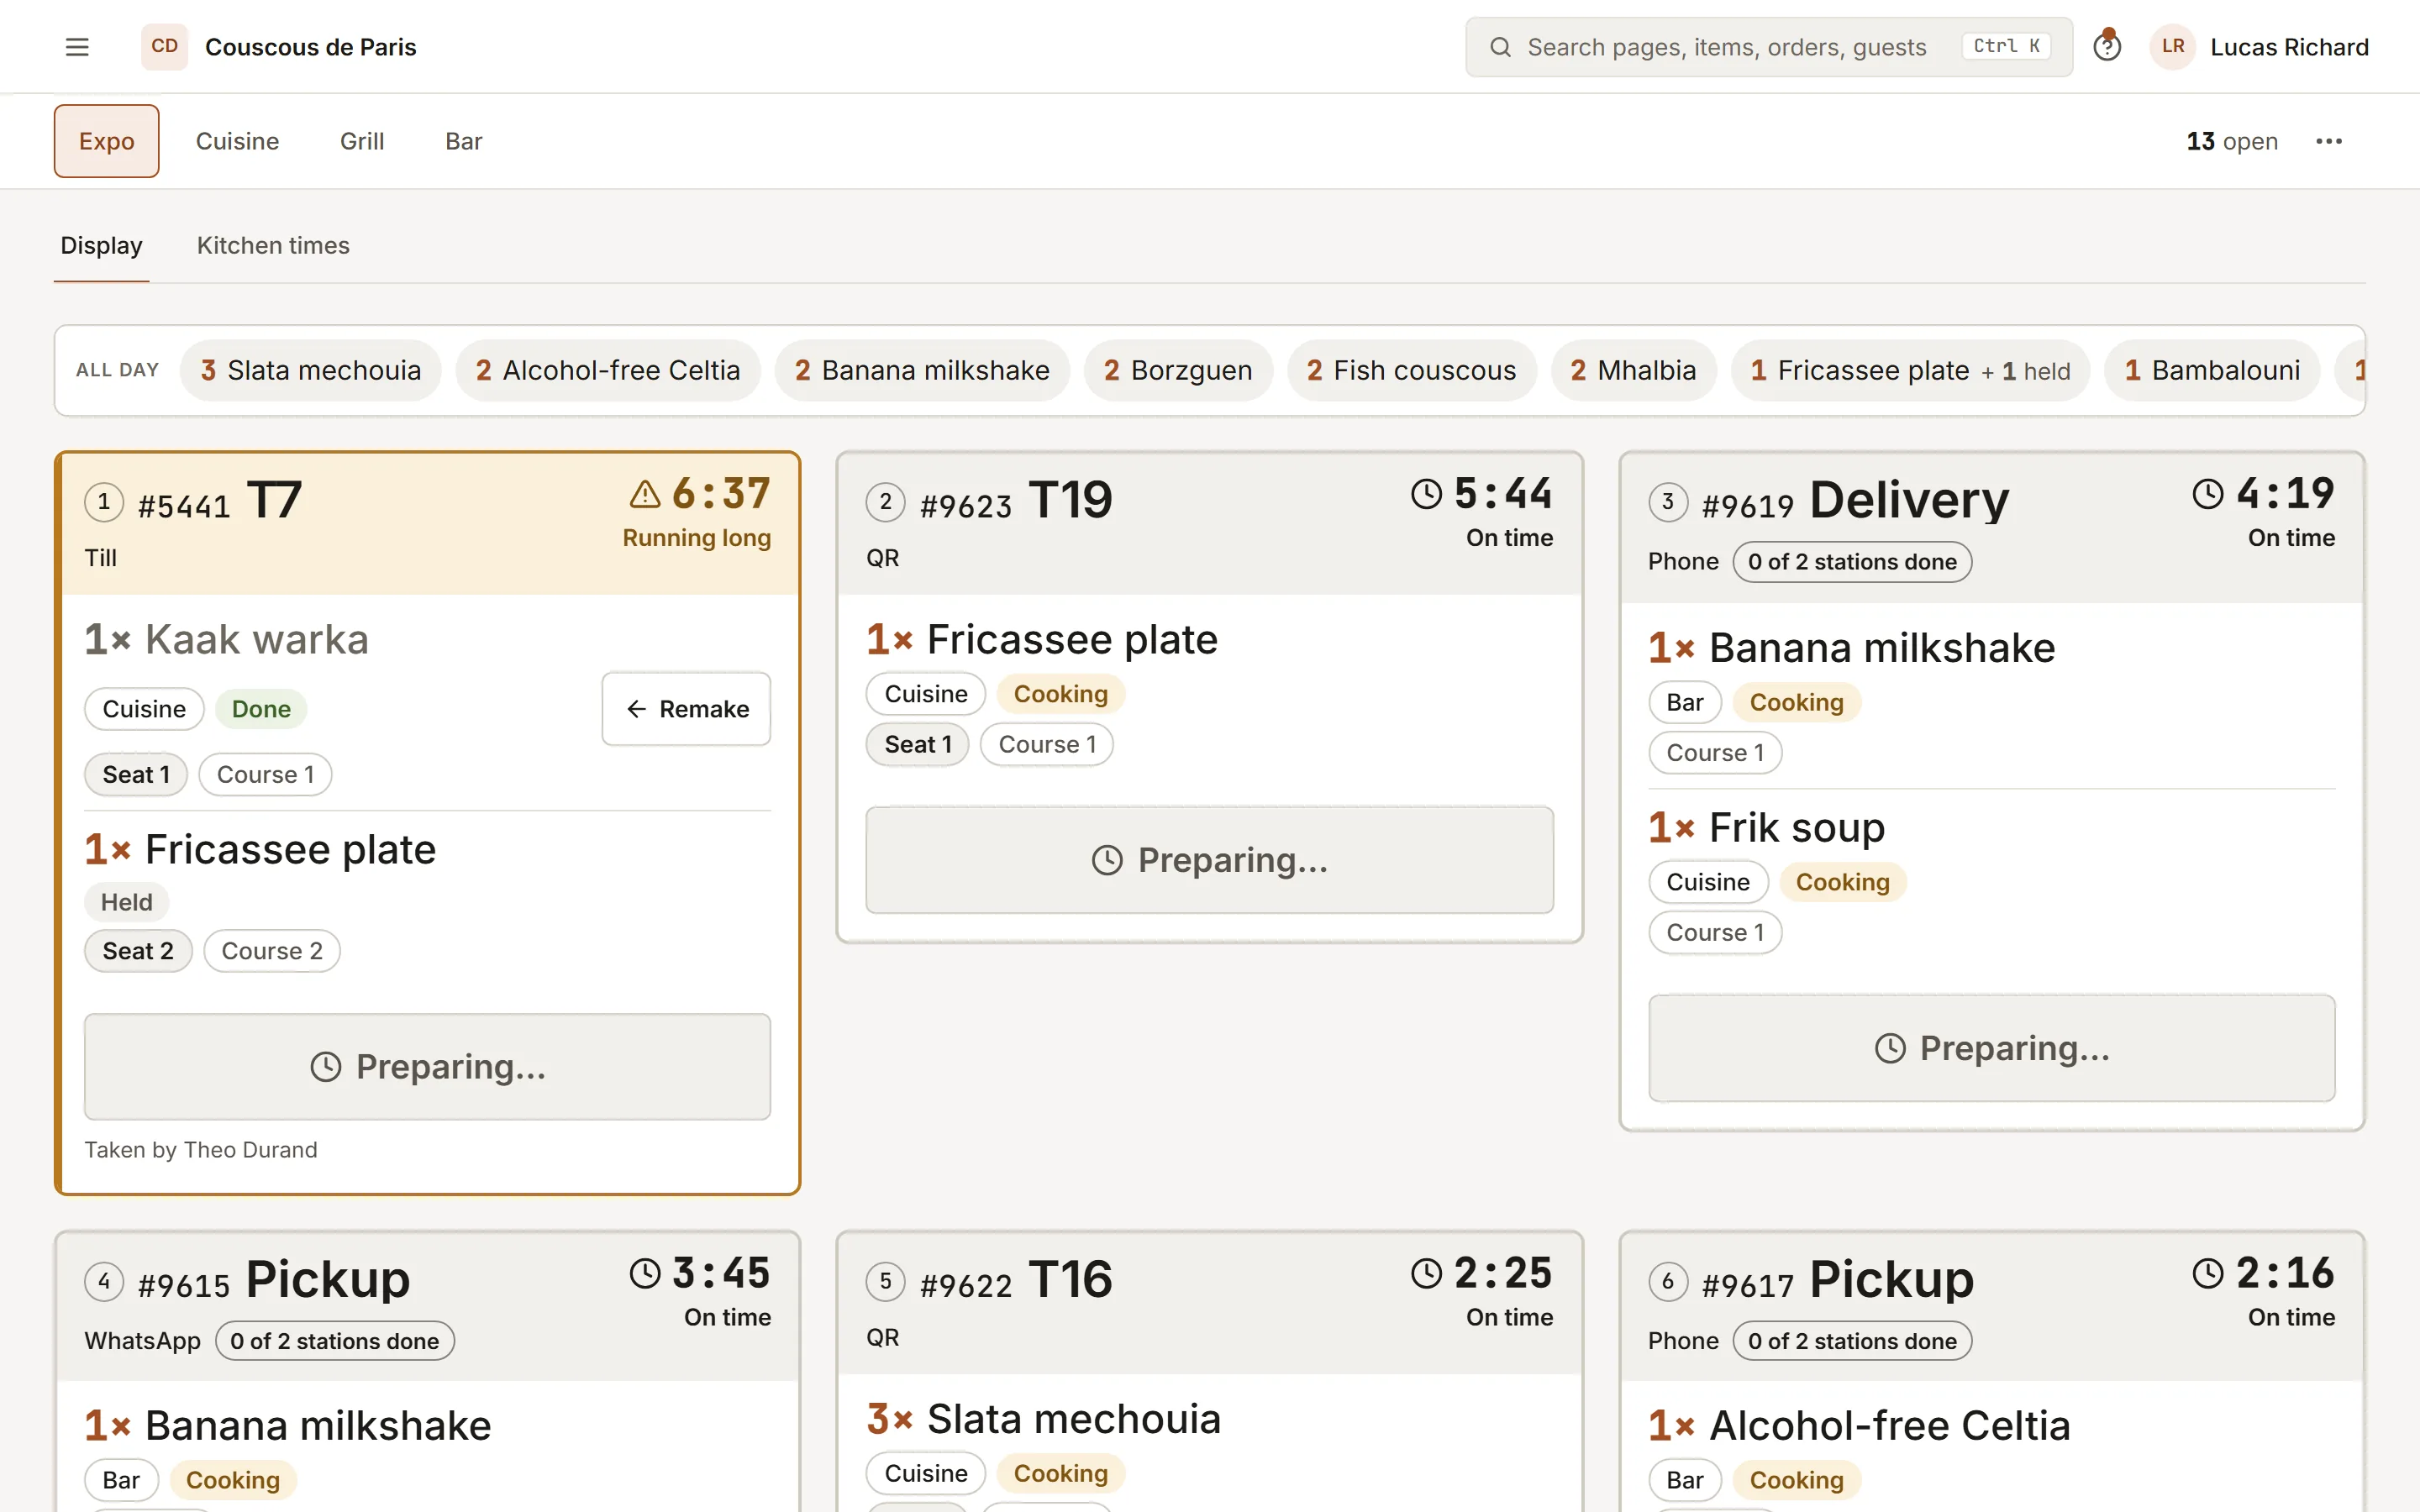Click the number 3 badge on ticket #9619

pos(1667,502)
